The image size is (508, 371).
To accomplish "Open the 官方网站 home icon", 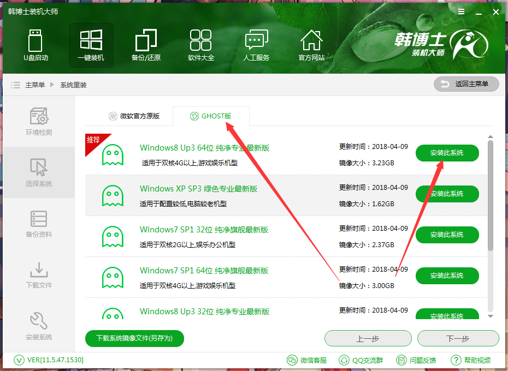I will pos(311,45).
